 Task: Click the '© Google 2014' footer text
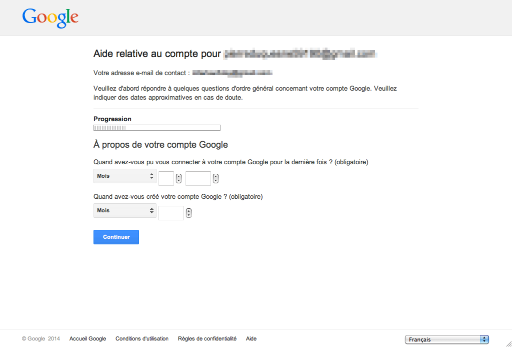pos(41,339)
